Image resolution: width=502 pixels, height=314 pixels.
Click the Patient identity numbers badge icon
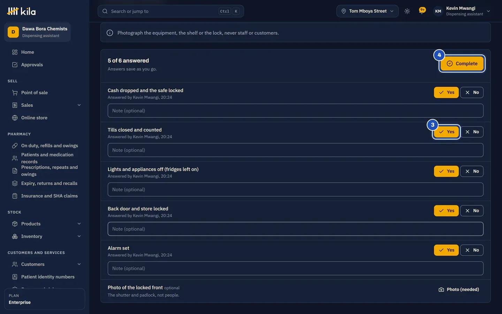click(x=15, y=277)
